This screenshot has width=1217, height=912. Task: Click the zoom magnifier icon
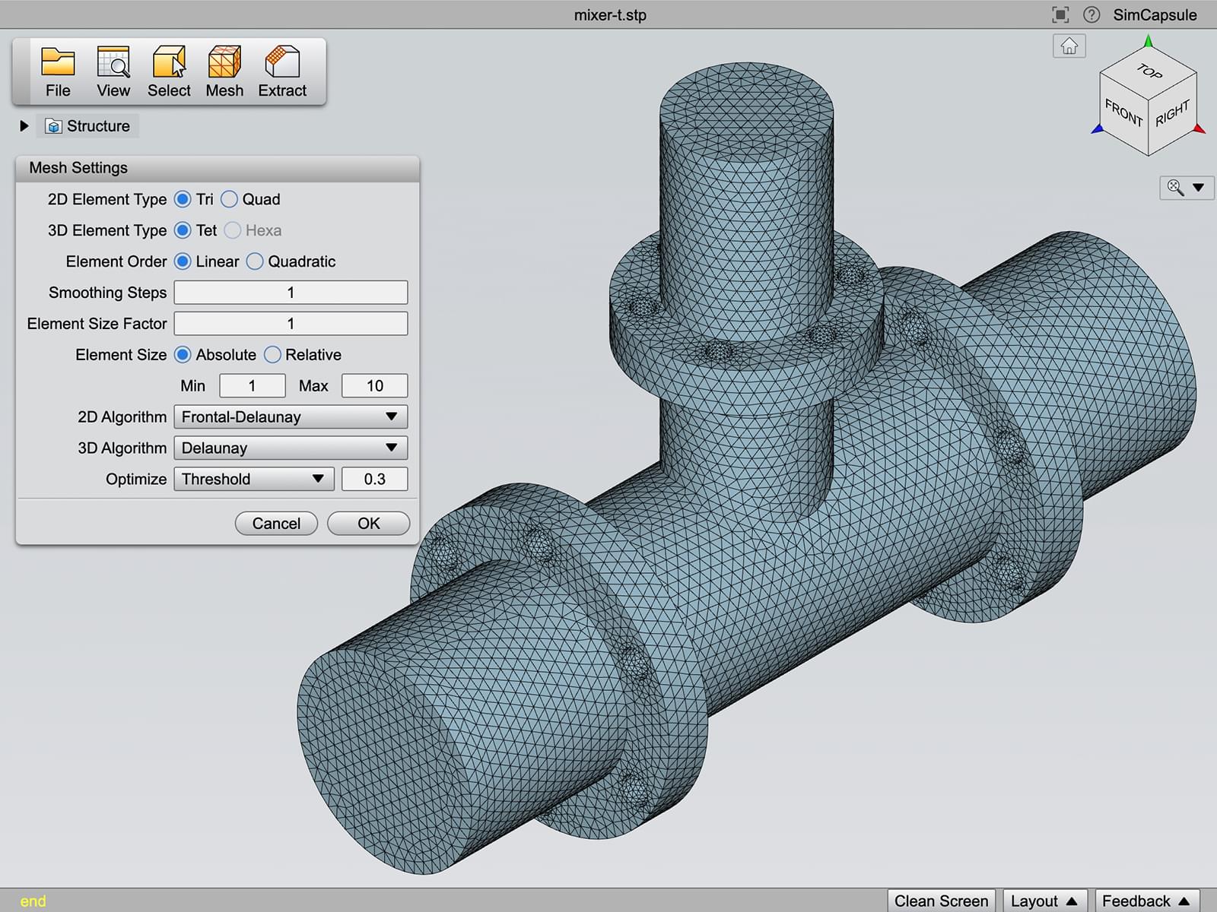[x=1175, y=188]
